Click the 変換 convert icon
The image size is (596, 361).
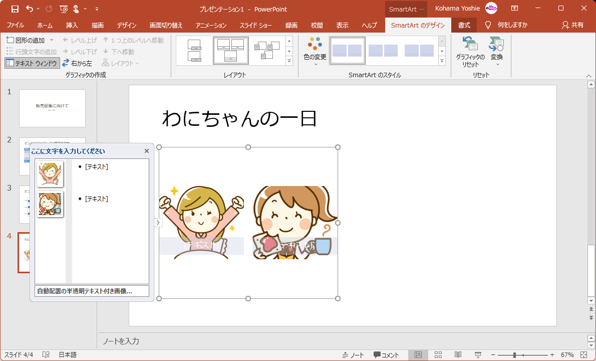pyautogui.click(x=496, y=45)
